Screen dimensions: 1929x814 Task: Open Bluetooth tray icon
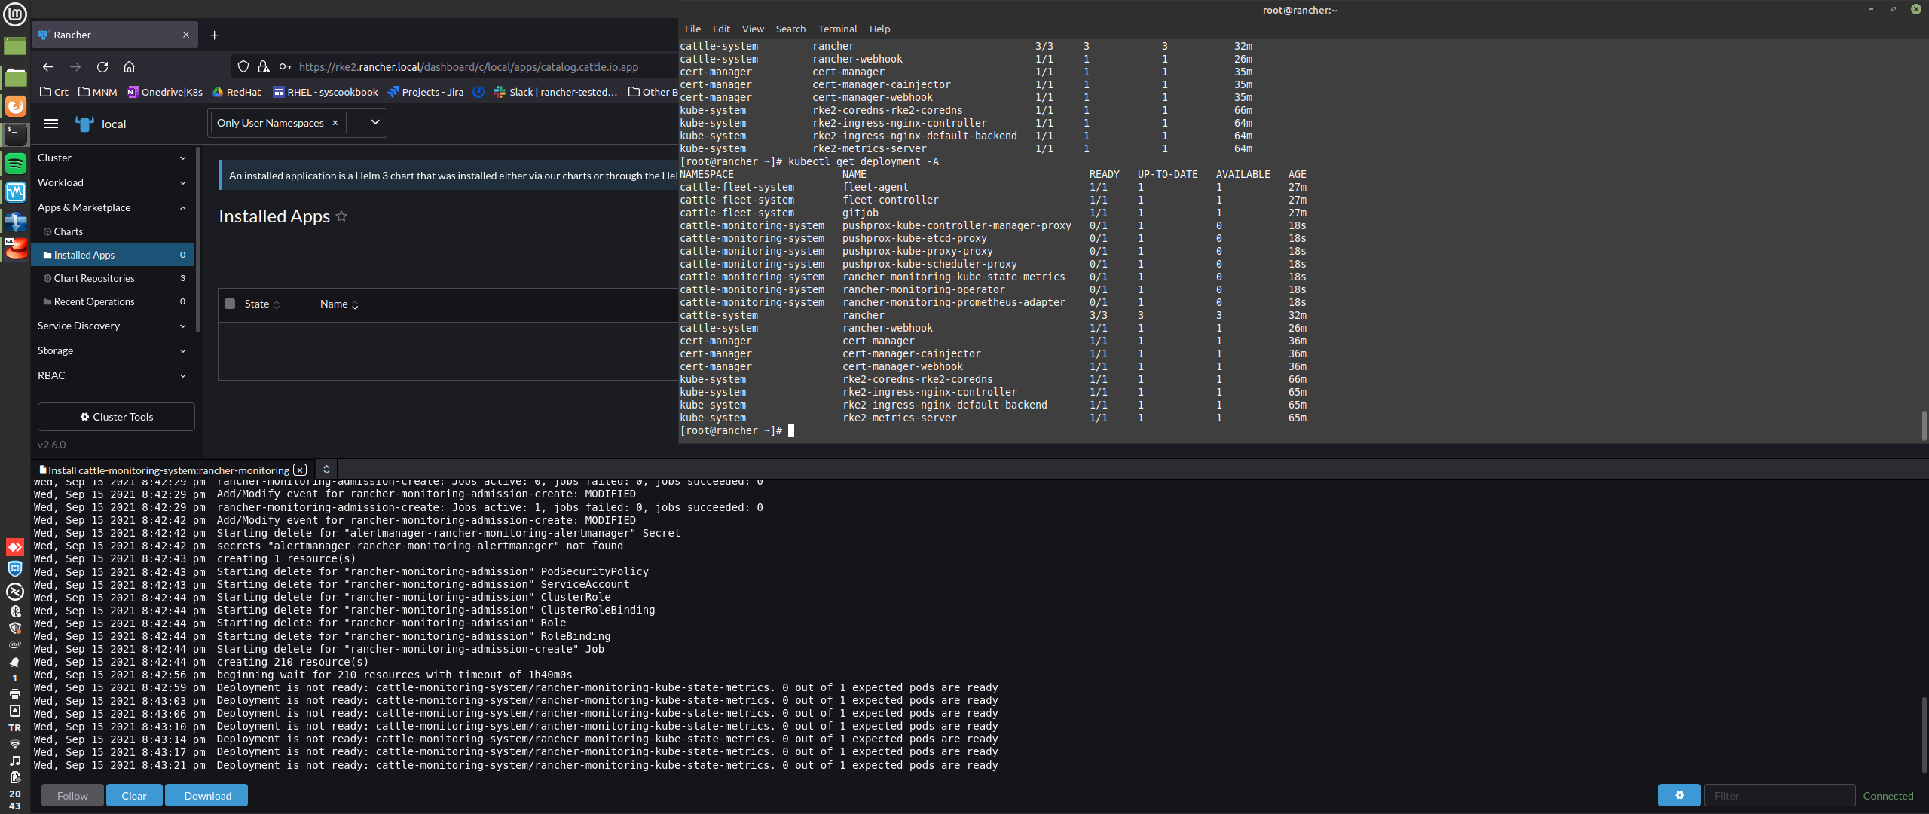point(15,610)
